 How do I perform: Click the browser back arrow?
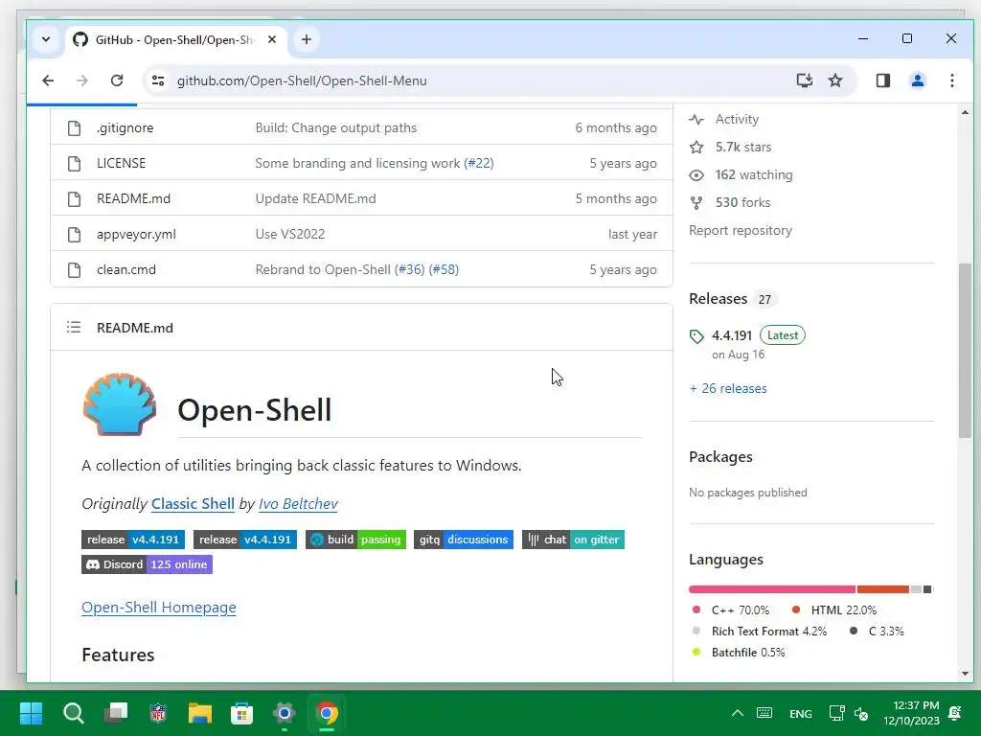point(48,80)
